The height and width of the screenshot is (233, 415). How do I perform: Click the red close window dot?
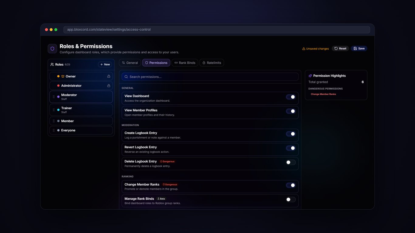pos(46,30)
